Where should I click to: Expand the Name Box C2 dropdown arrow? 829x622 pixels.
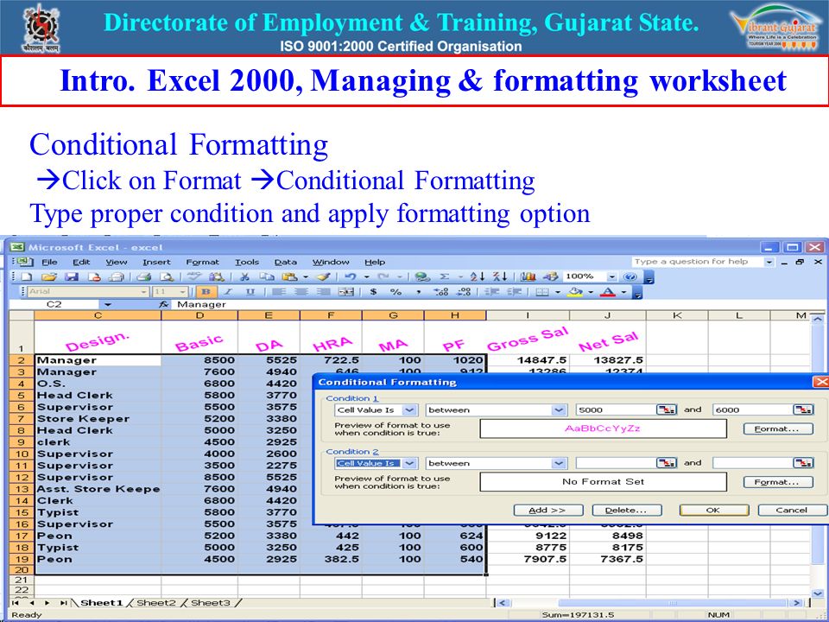pos(108,305)
